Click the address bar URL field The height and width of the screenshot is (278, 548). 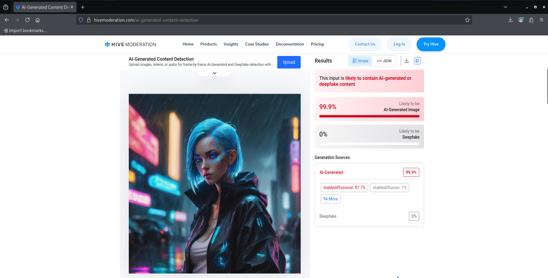(x=274, y=20)
